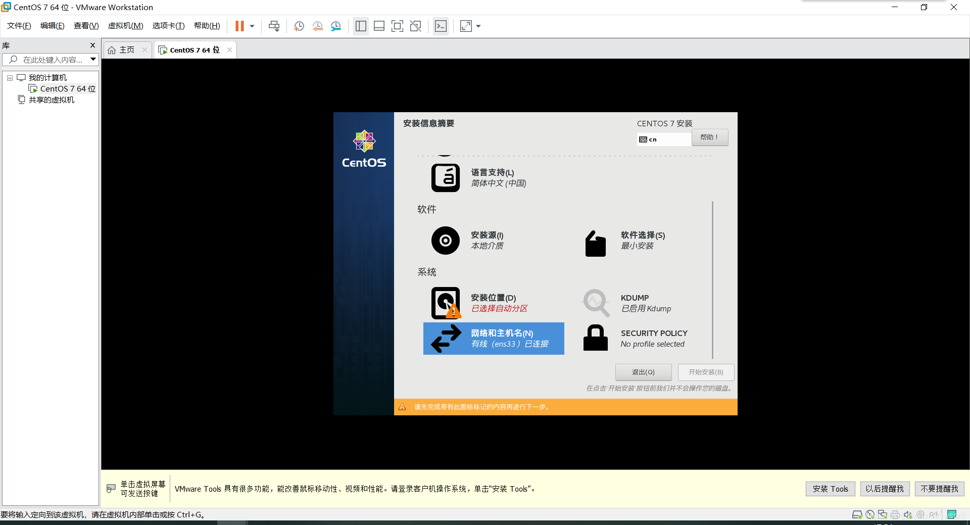Click the hard disk status icon
The height and width of the screenshot is (525, 970).
coord(857,514)
